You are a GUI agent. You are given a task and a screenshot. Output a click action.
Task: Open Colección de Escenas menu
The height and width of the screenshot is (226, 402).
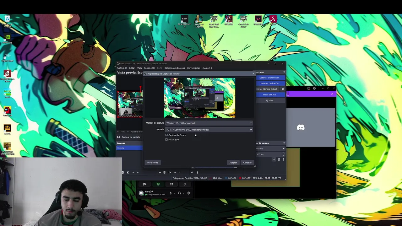click(175, 68)
